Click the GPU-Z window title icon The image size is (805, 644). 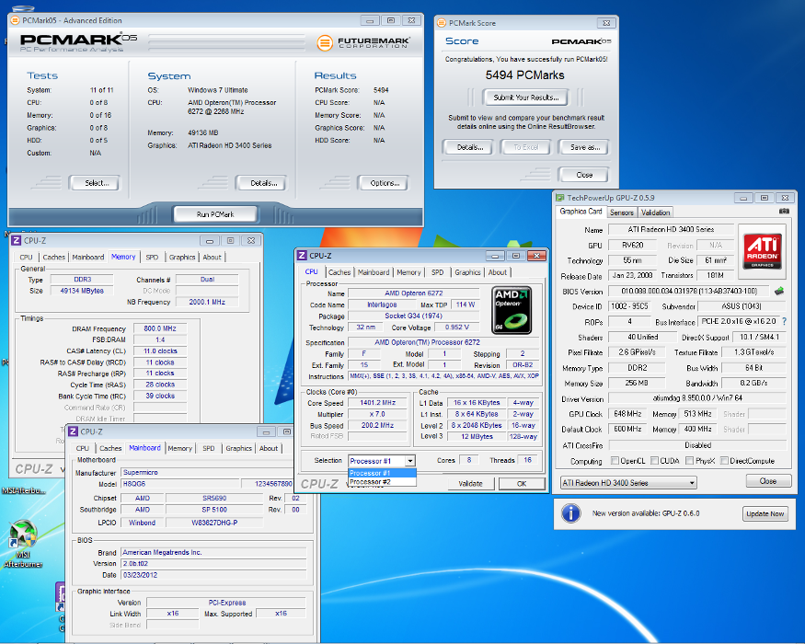(x=560, y=198)
